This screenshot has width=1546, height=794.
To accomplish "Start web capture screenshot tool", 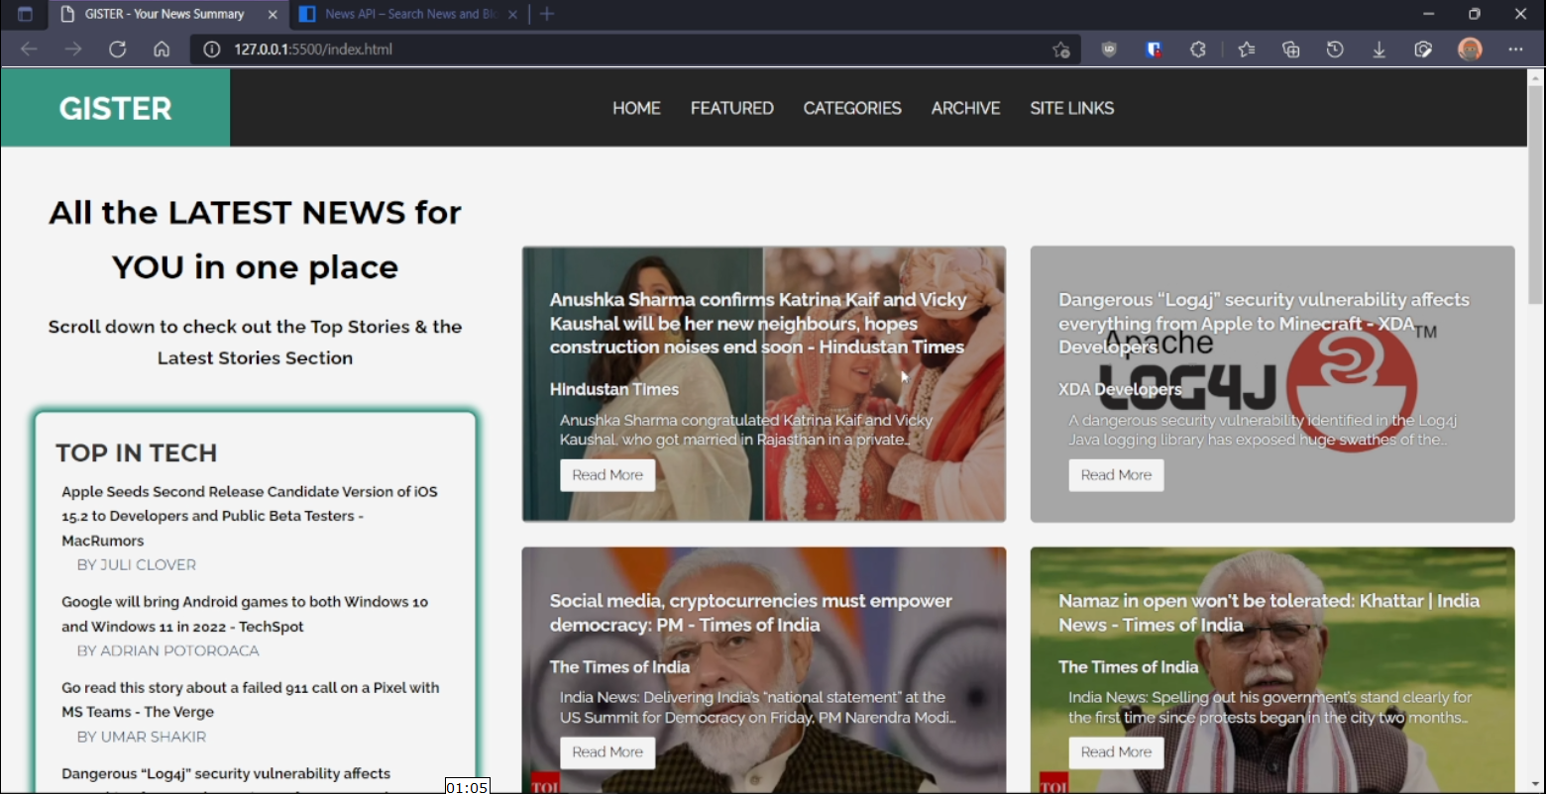I will pyautogui.click(x=1423, y=50).
